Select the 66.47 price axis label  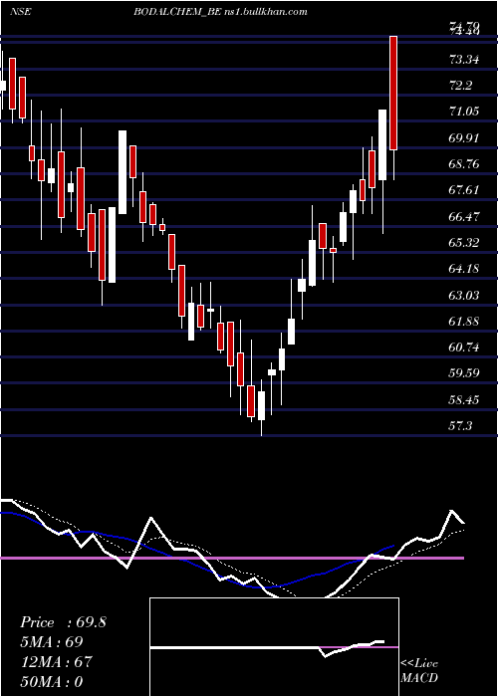point(464,217)
